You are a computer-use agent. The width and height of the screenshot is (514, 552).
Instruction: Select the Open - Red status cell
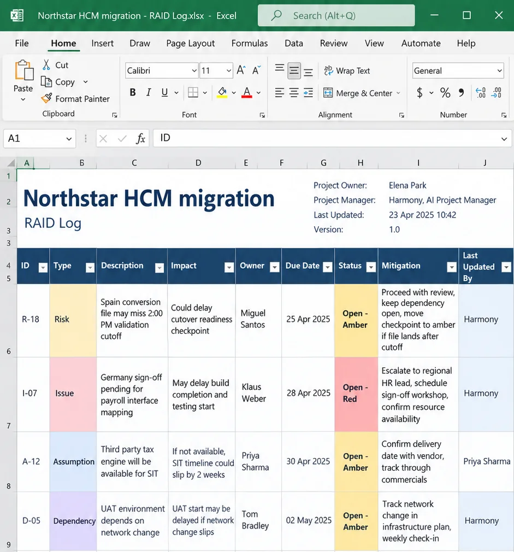tap(356, 394)
